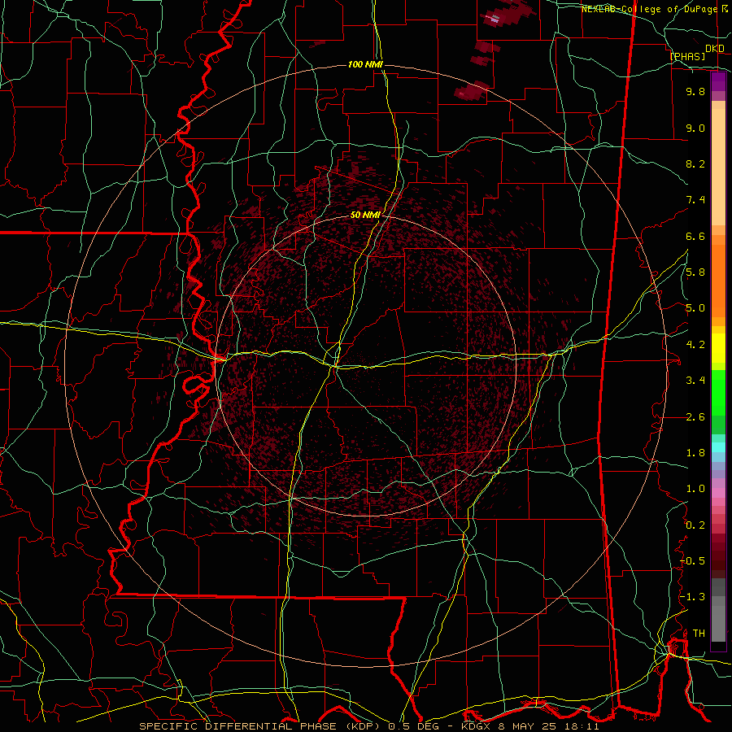Pick the purple swatch atop the color bar
Viewport: 732px width, 732px height.
pyautogui.click(x=718, y=81)
